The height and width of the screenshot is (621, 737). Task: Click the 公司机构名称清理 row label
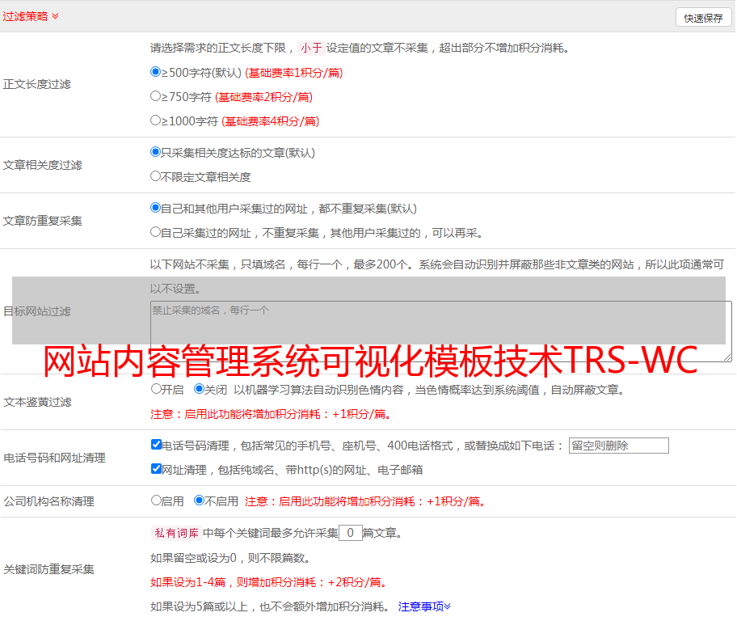[x=48, y=501]
